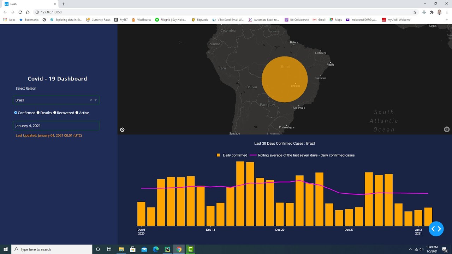Click the Mapbox logo on map
The width and height of the screenshot is (452, 254).
coord(122,130)
